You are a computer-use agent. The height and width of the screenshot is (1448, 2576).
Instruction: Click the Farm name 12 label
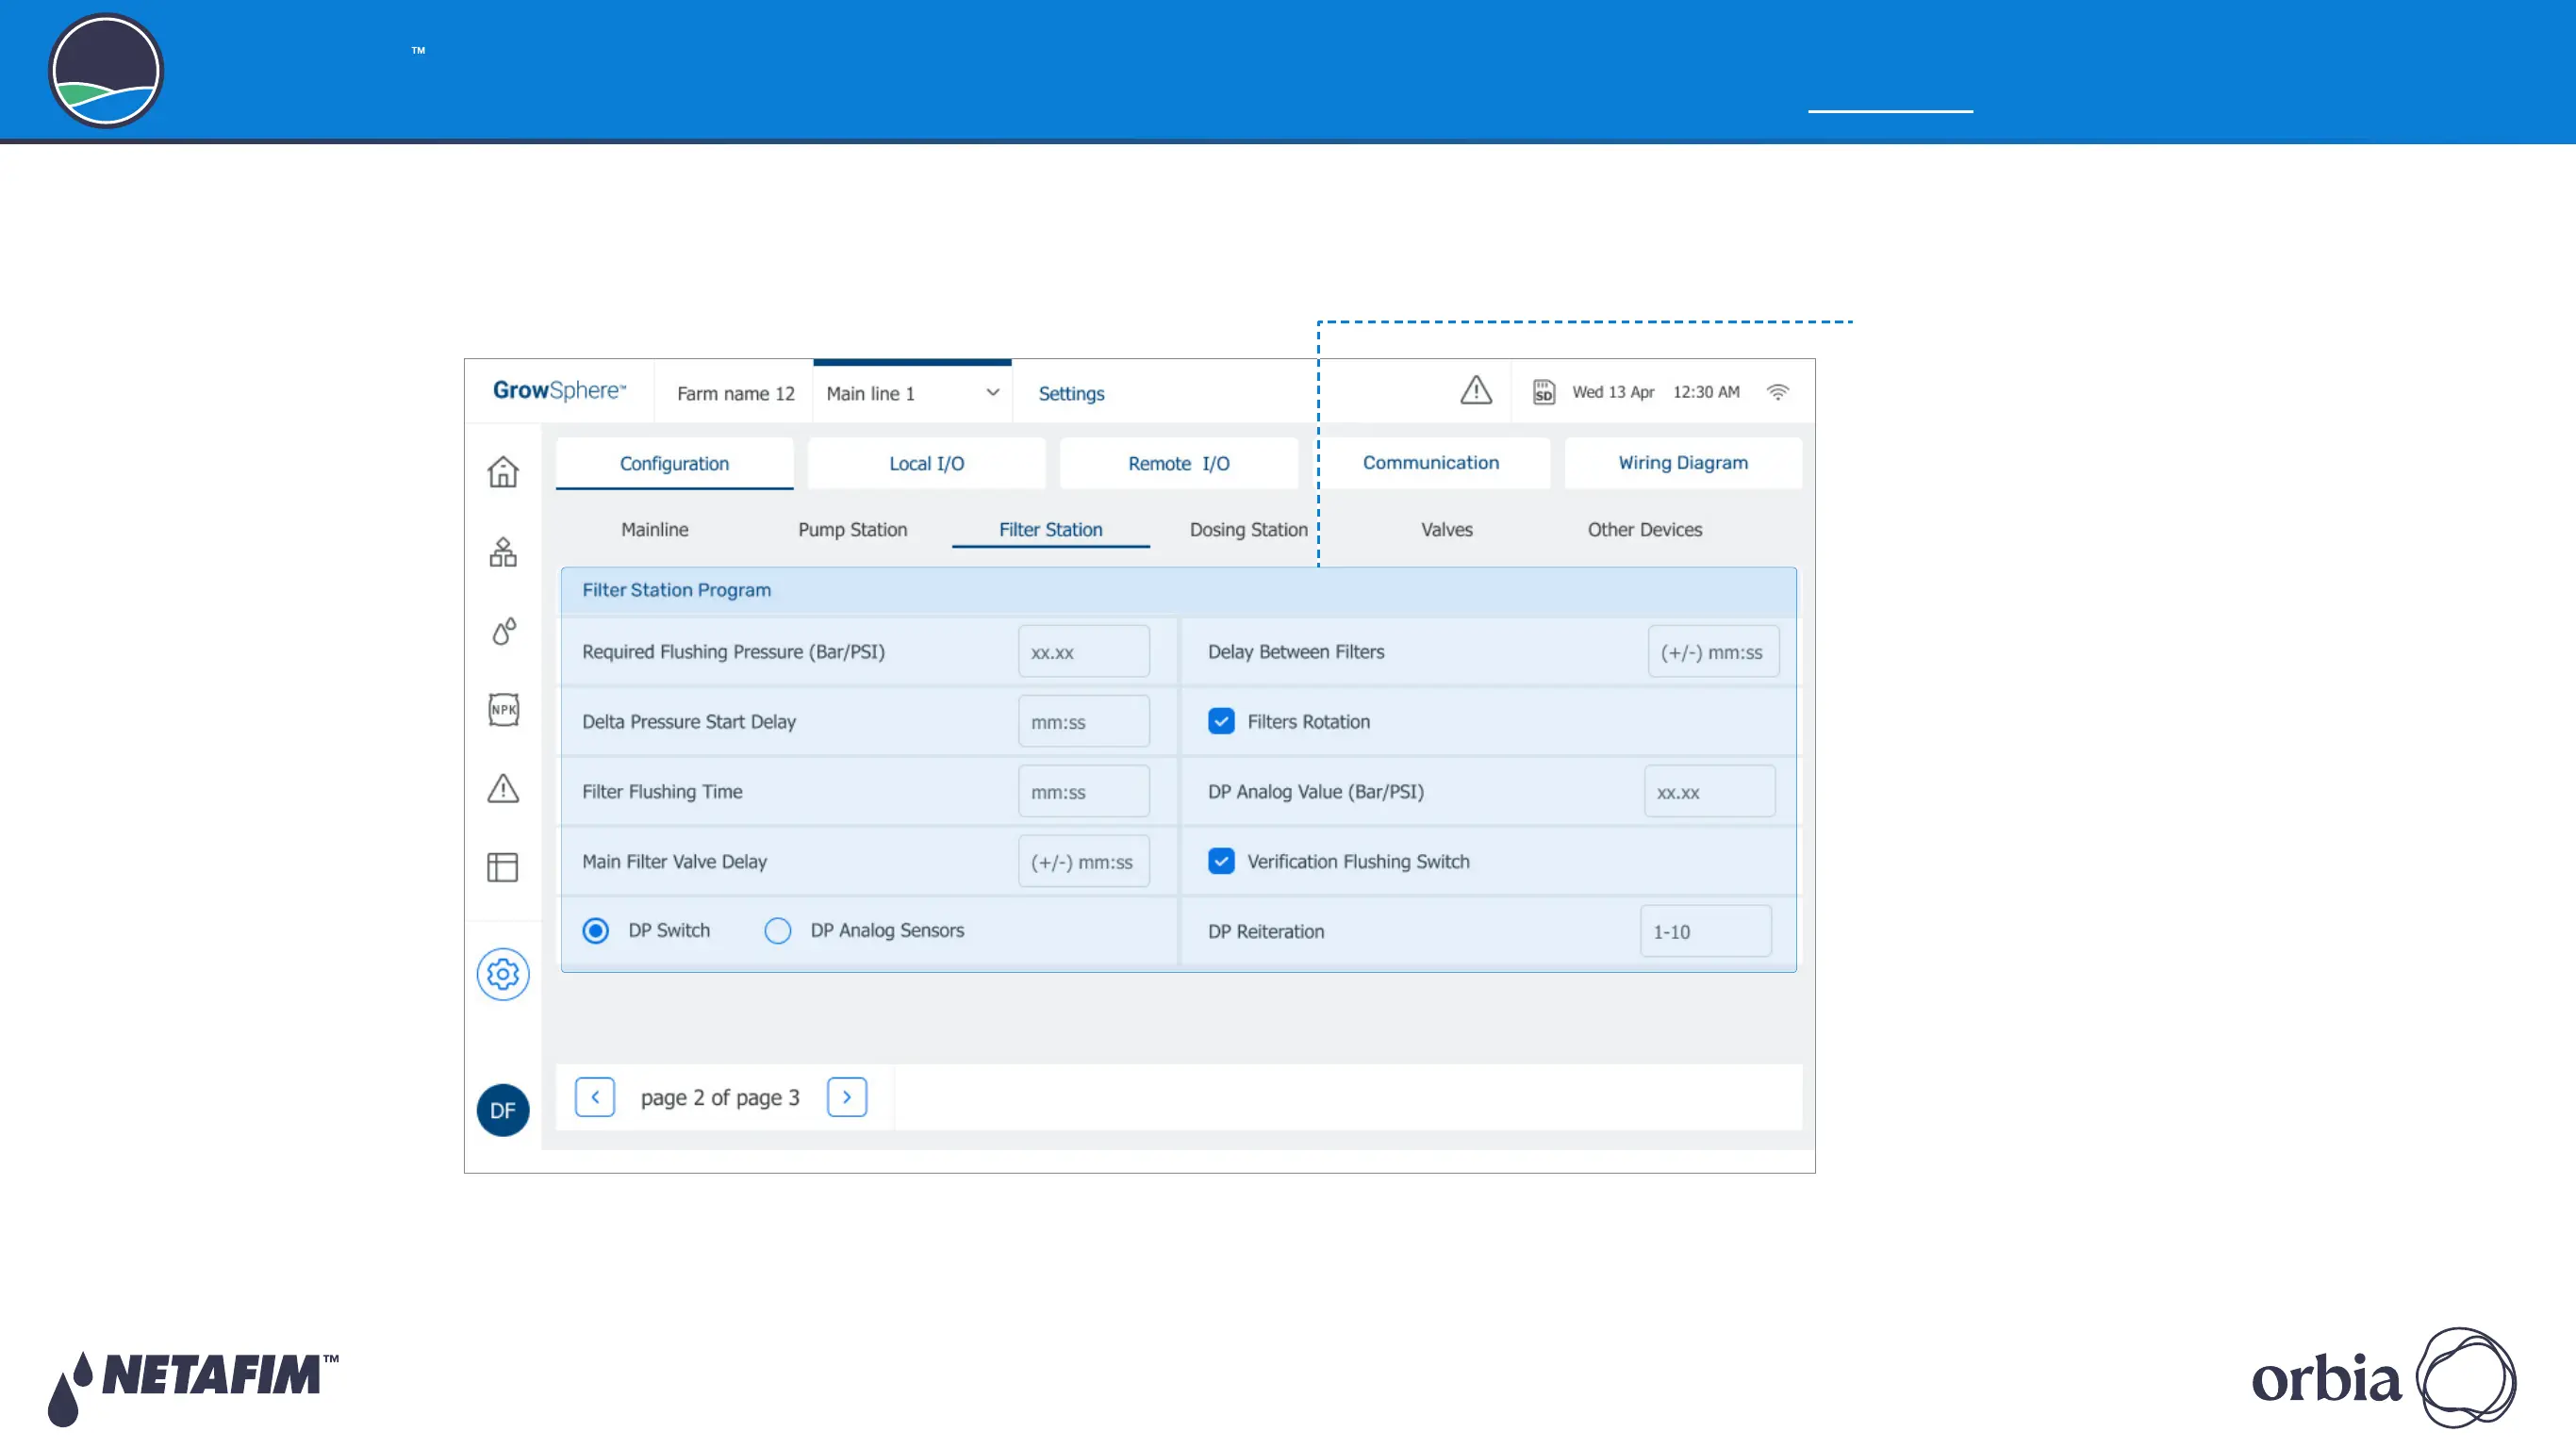click(736, 393)
